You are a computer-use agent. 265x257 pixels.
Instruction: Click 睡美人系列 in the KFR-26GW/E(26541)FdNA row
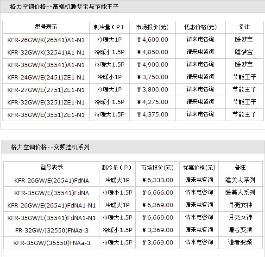[240, 180]
